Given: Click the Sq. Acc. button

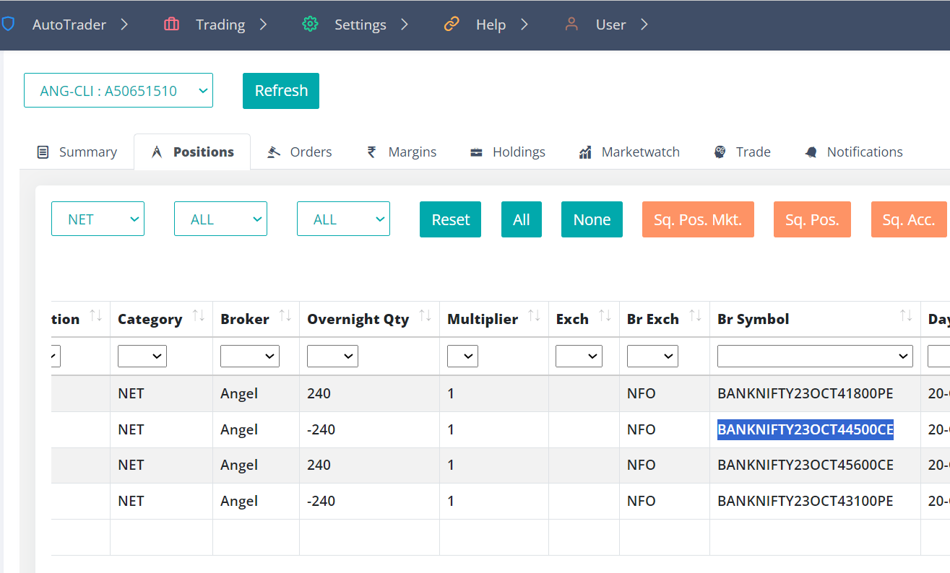Looking at the screenshot, I should (x=909, y=219).
